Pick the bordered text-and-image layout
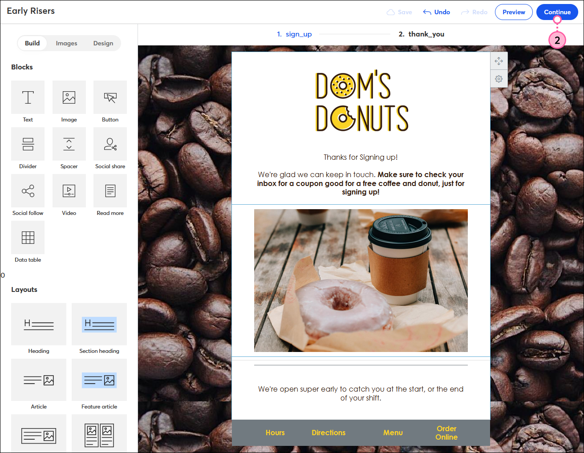 (x=39, y=434)
